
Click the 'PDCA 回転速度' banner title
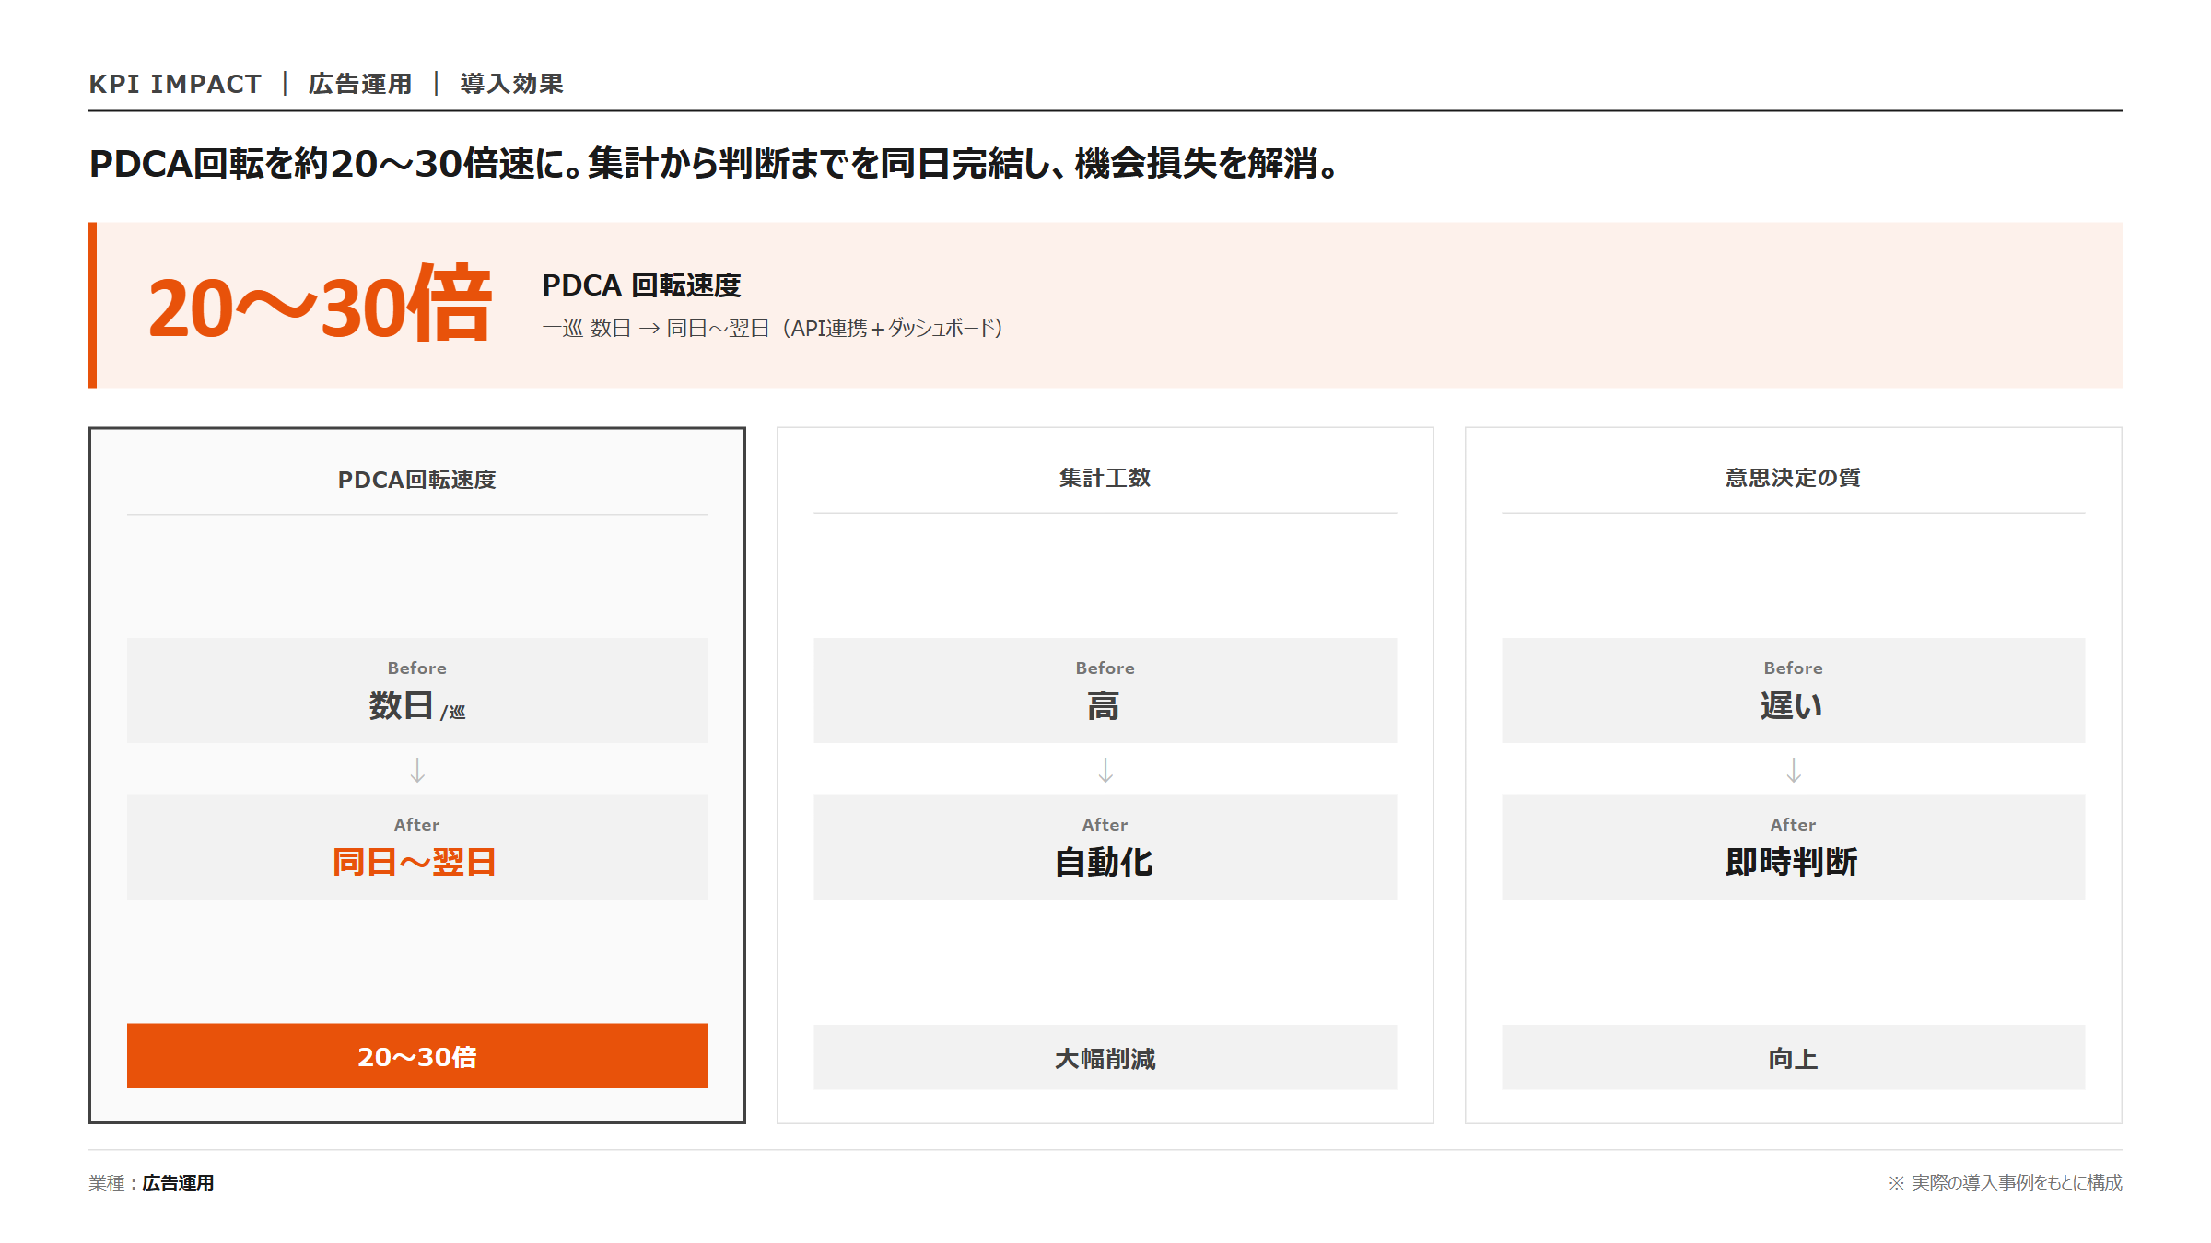tap(641, 285)
